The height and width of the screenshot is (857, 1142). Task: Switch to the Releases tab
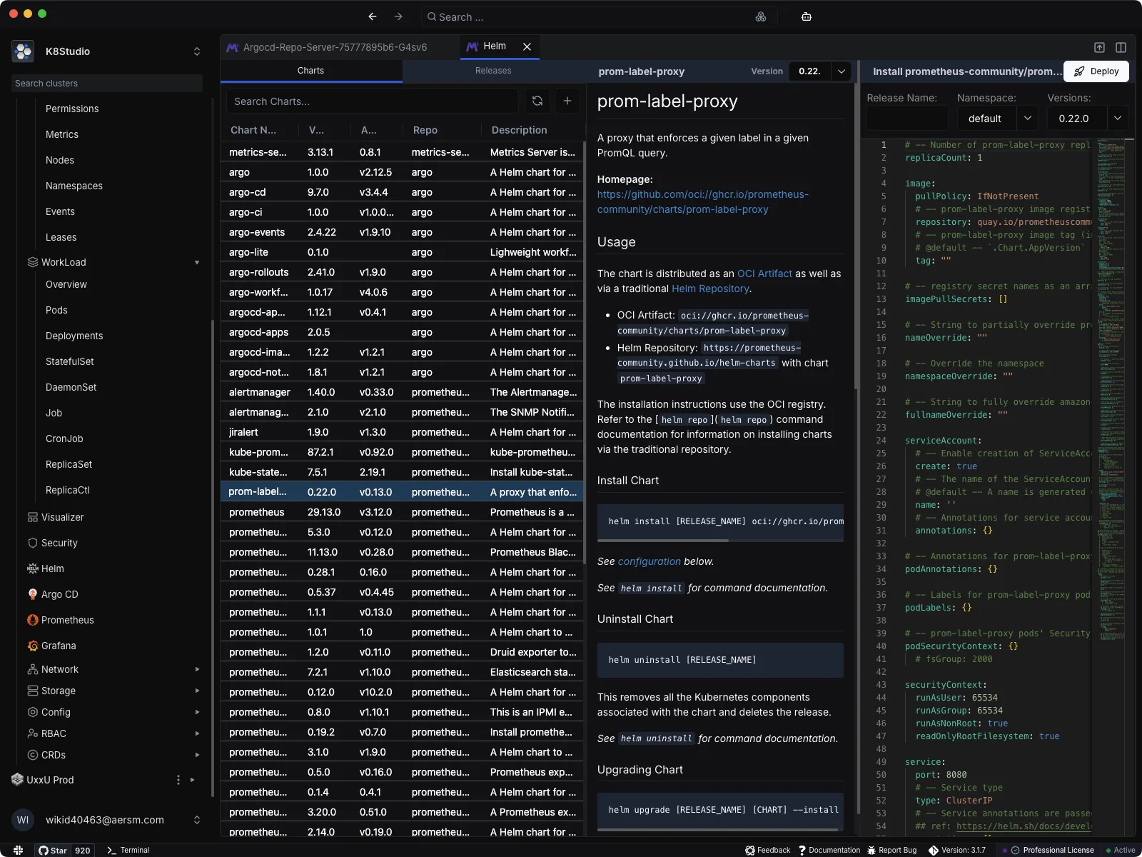pyautogui.click(x=493, y=71)
